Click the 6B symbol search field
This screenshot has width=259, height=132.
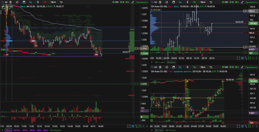(x=5, y=2)
